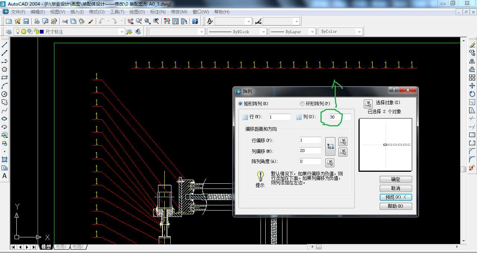Open the 视图(V) menu

click(57, 12)
